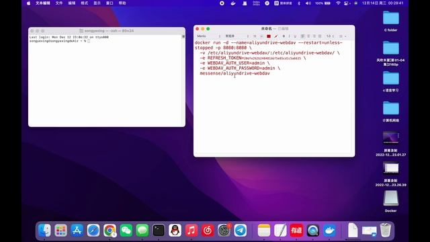The height and width of the screenshot is (242, 430).
Task: Open the Format (格式) menu
Action: point(84,3)
